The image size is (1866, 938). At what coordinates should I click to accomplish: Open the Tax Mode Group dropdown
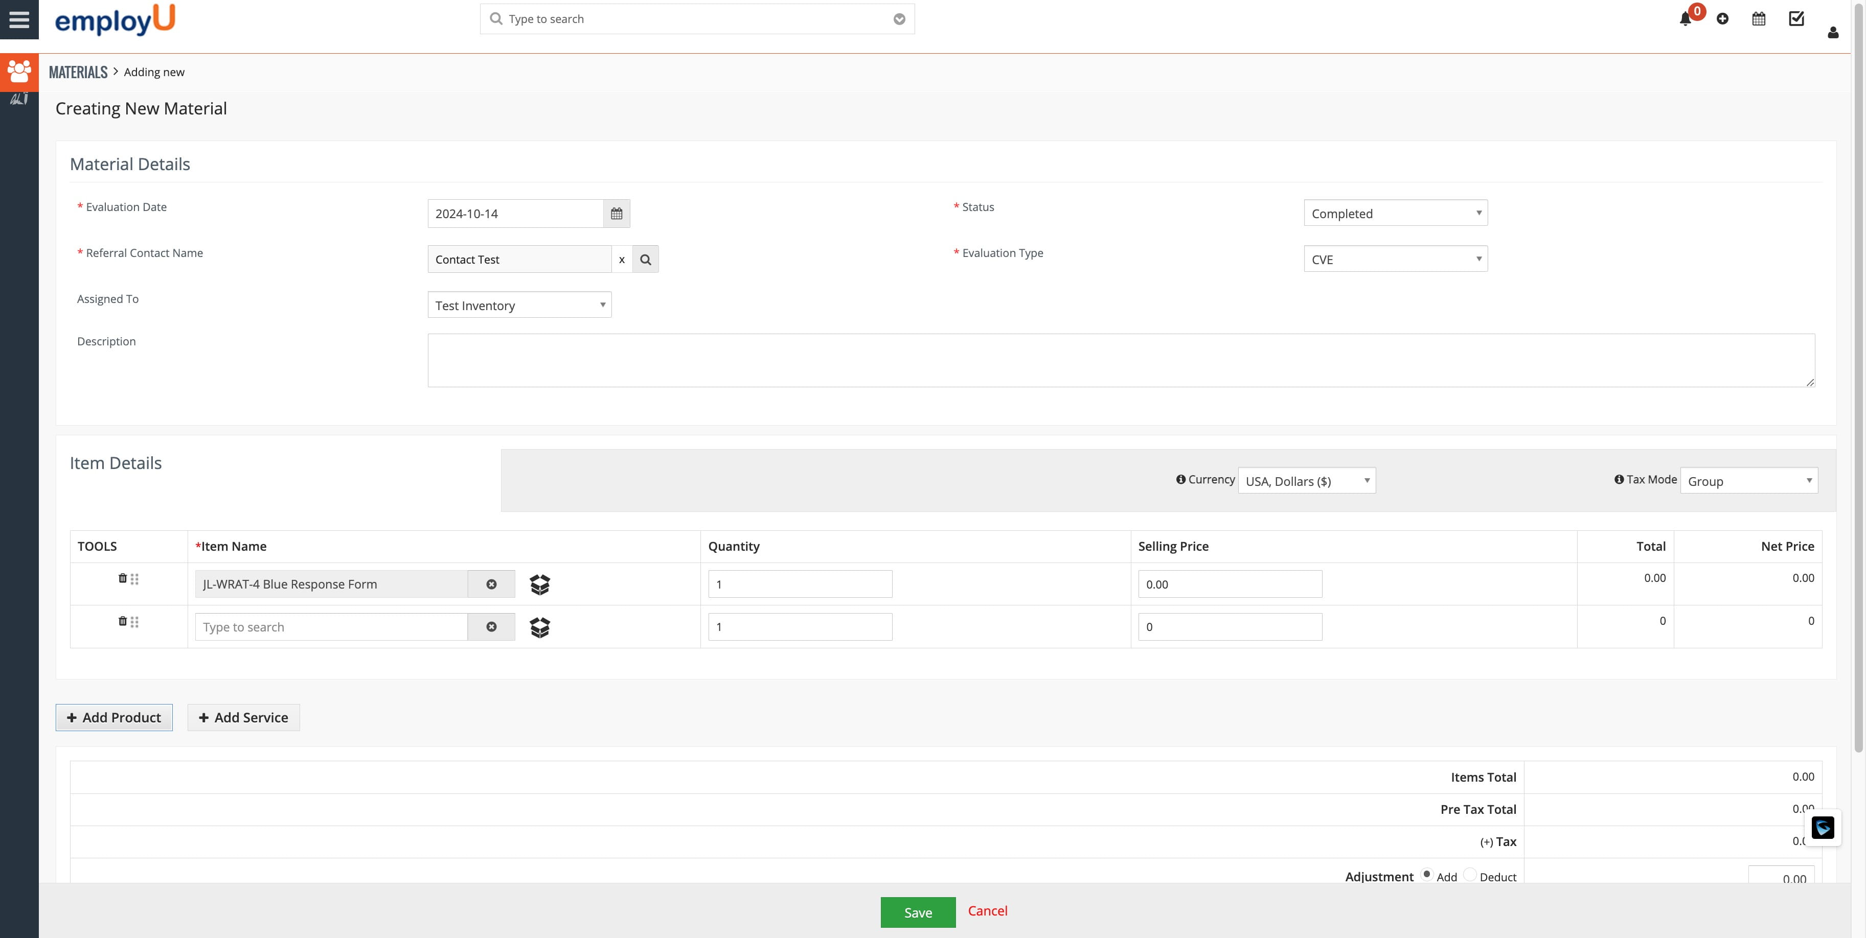pyautogui.click(x=1748, y=481)
